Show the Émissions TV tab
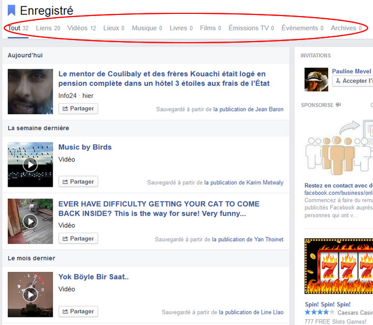The width and height of the screenshot is (373, 325). click(251, 28)
